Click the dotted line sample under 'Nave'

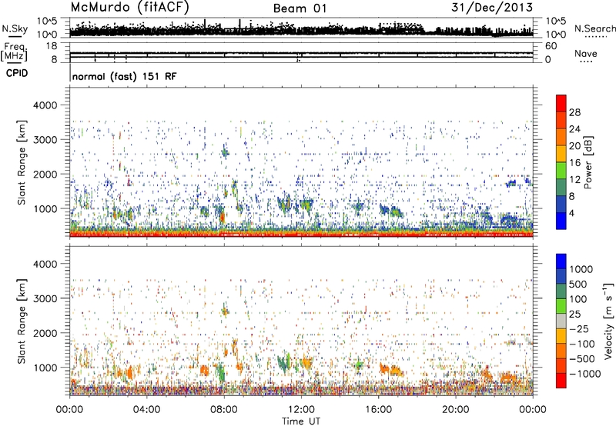coord(586,62)
